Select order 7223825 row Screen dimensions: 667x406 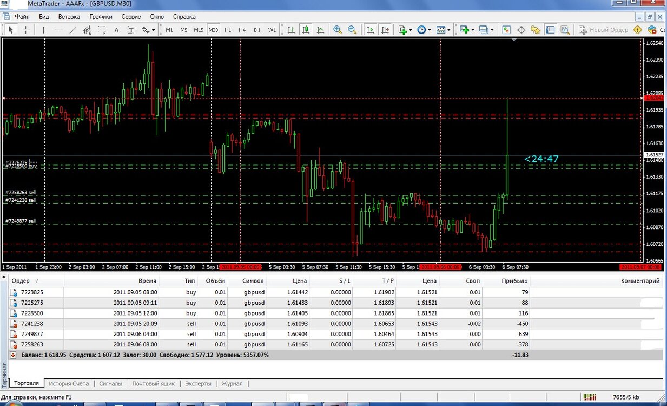(x=336, y=292)
